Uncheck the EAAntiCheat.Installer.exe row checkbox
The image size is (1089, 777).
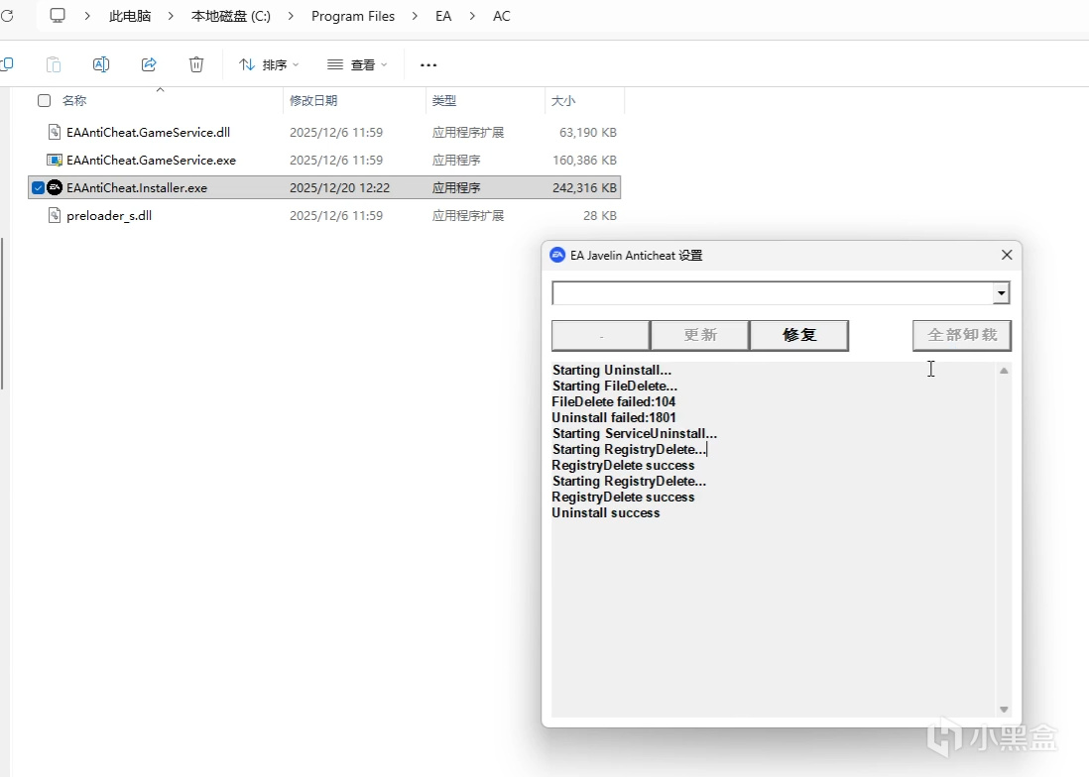pyautogui.click(x=39, y=187)
